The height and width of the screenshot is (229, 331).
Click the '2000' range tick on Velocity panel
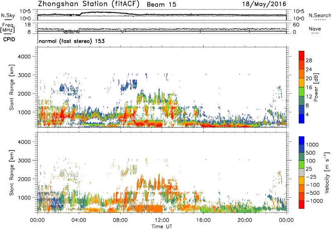24,179
